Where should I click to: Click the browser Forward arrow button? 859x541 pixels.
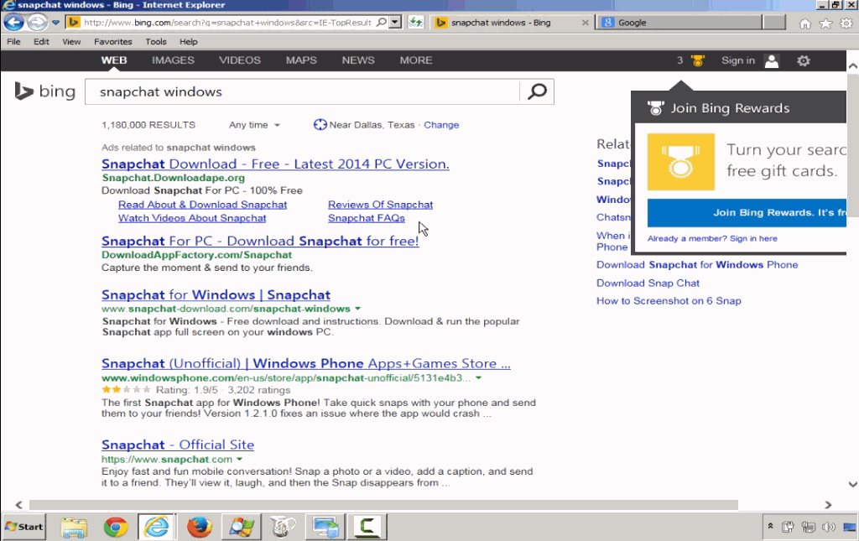point(37,23)
